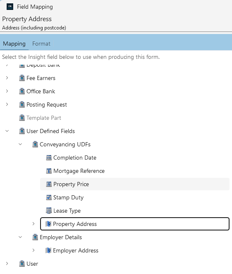Image resolution: width=232 pixels, height=274 pixels.
Task: Expand the User node at bottom
Action: click(x=7, y=264)
